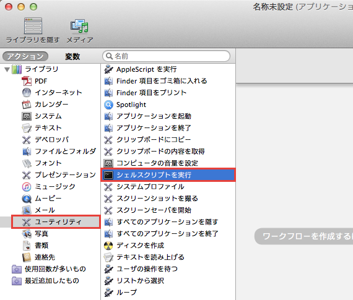Click the green zoom window button
This screenshot has width=353, height=300.
tap(33, 7)
